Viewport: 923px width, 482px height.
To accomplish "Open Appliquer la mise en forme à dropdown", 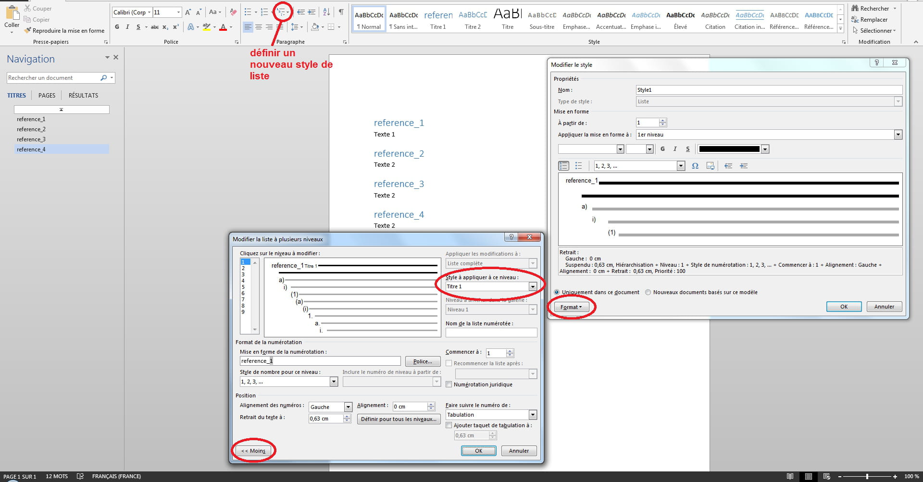I will [898, 135].
